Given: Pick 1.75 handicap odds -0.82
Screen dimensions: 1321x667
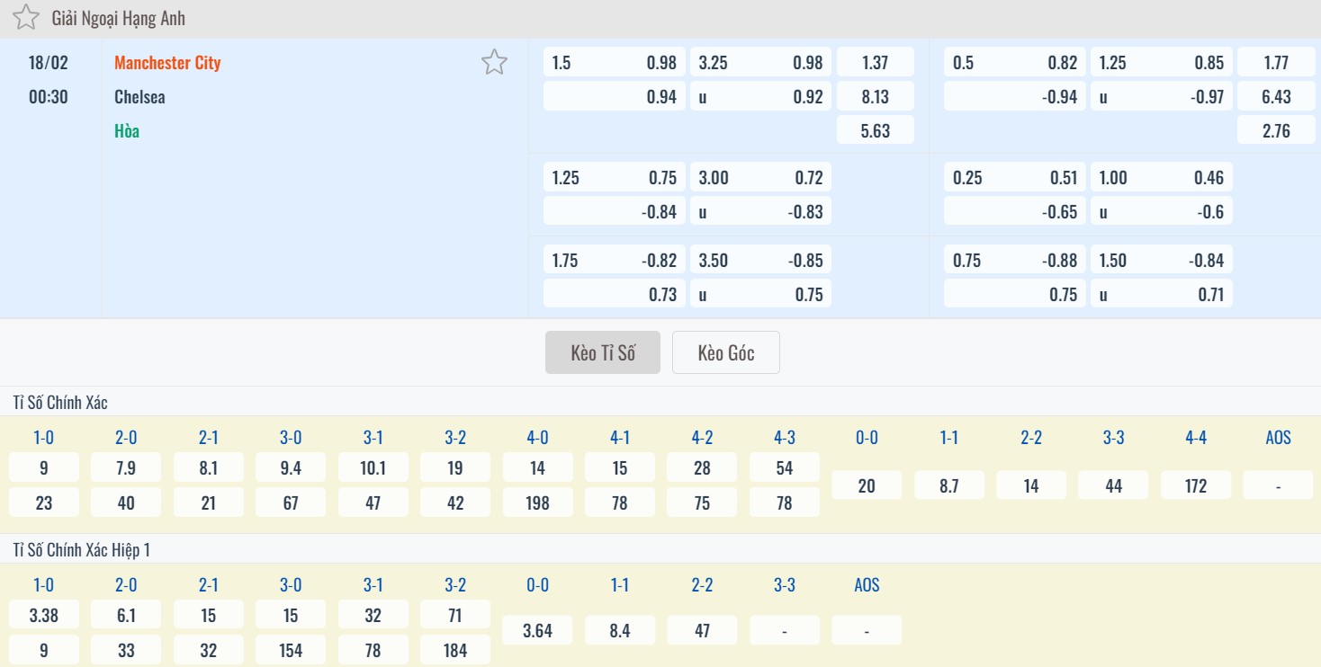Looking at the screenshot, I should point(615,261).
